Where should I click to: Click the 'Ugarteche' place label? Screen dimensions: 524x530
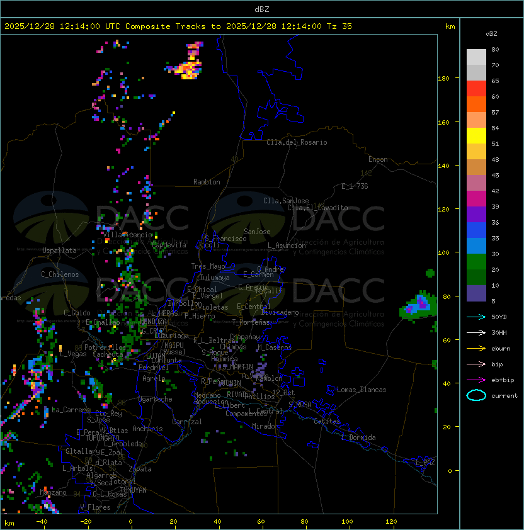point(156,399)
